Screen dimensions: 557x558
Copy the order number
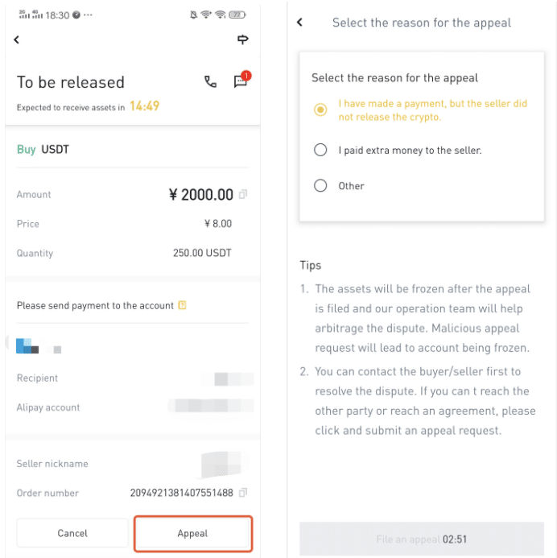[243, 493]
